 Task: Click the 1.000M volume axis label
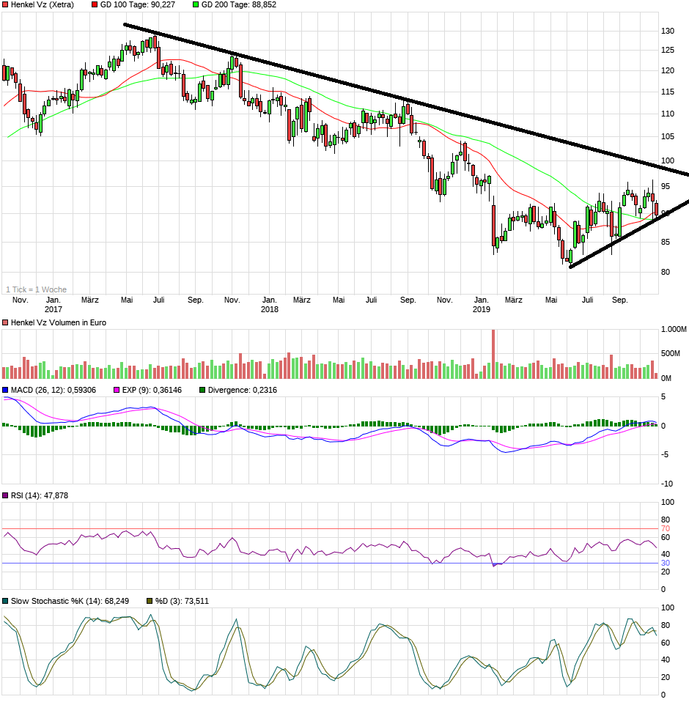coord(674,330)
